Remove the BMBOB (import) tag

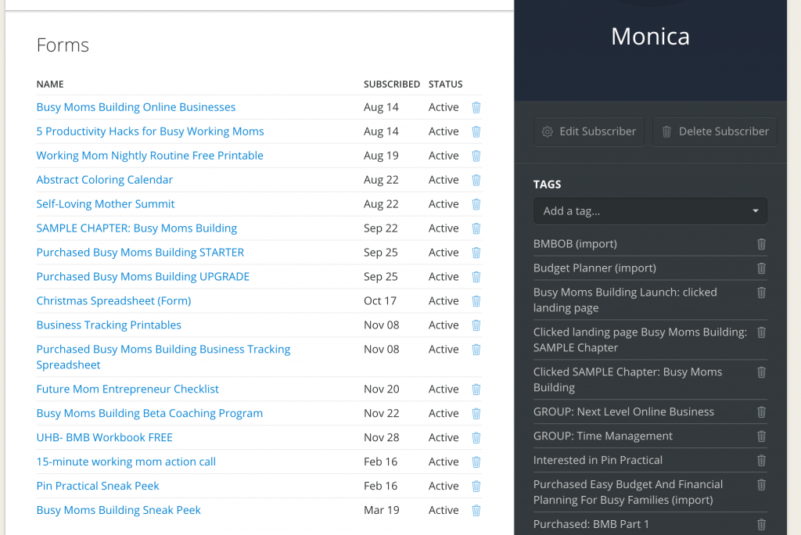tap(761, 244)
